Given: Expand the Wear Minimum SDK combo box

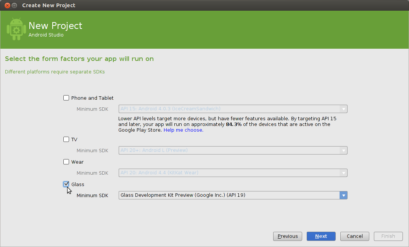Looking at the screenshot, I should (x=233, y=173).
